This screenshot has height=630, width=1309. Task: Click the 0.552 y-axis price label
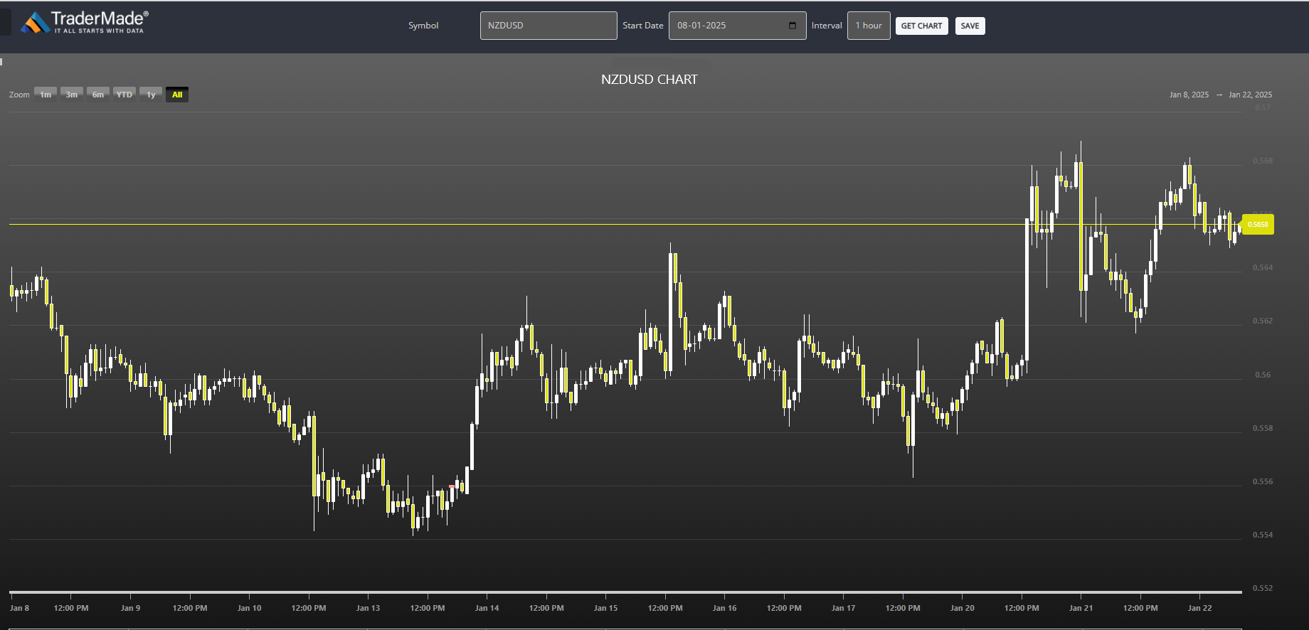(1263, 588)
